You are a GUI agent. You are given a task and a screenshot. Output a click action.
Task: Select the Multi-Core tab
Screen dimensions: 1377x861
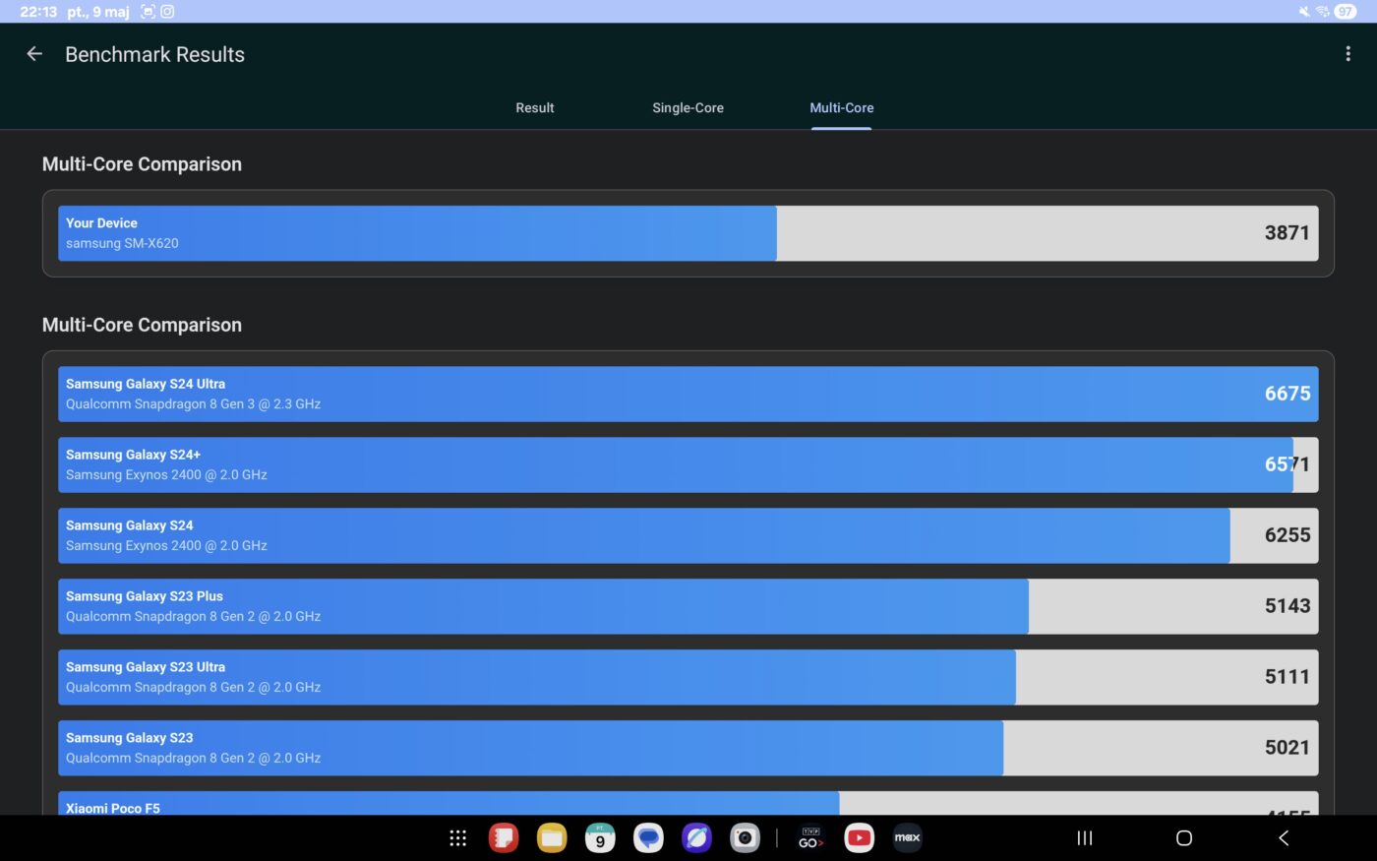[x=842, y=108]
